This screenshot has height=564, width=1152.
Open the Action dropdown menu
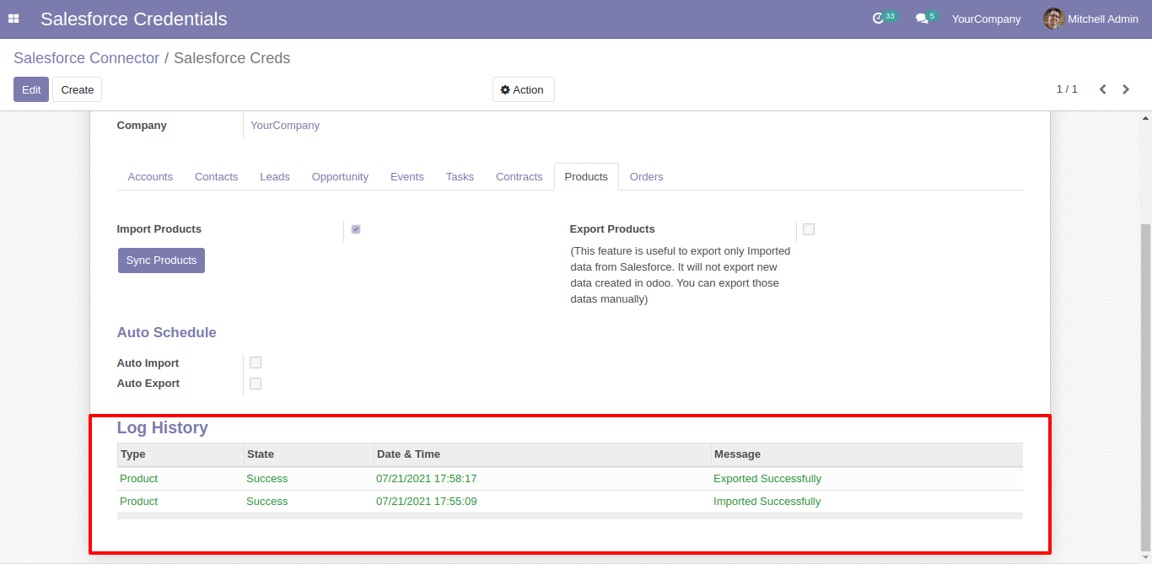(x=523, y=89)
